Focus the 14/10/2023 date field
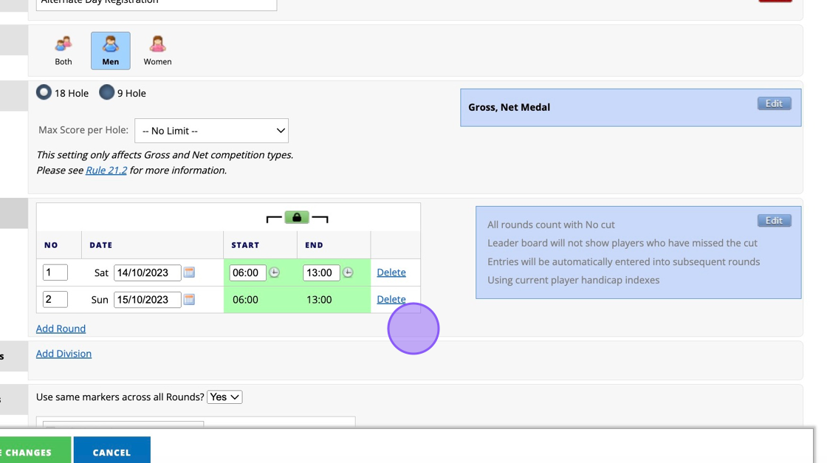The image size is (827, 463). pyautogui.click(x=147, y=272)
